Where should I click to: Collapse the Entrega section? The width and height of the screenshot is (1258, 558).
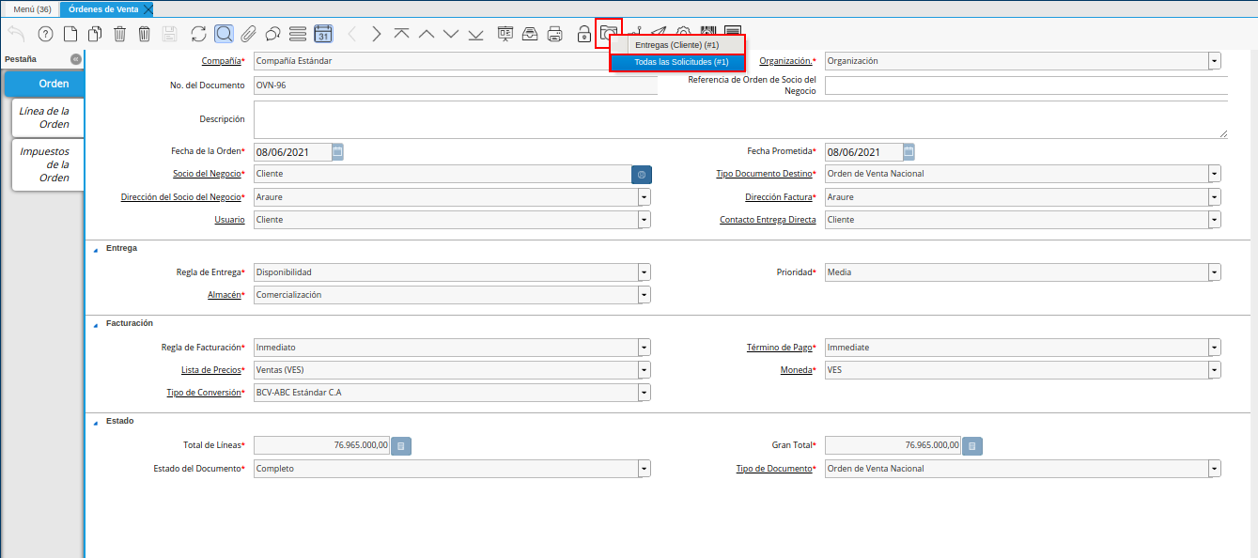click(95, 249)
